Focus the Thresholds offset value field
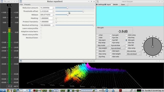164x92 pixels. [x=46, y=11]
